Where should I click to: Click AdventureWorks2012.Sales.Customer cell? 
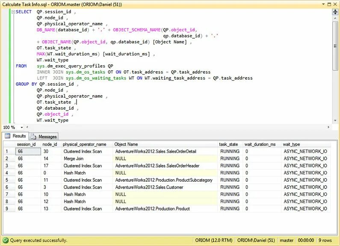[165, 187]
